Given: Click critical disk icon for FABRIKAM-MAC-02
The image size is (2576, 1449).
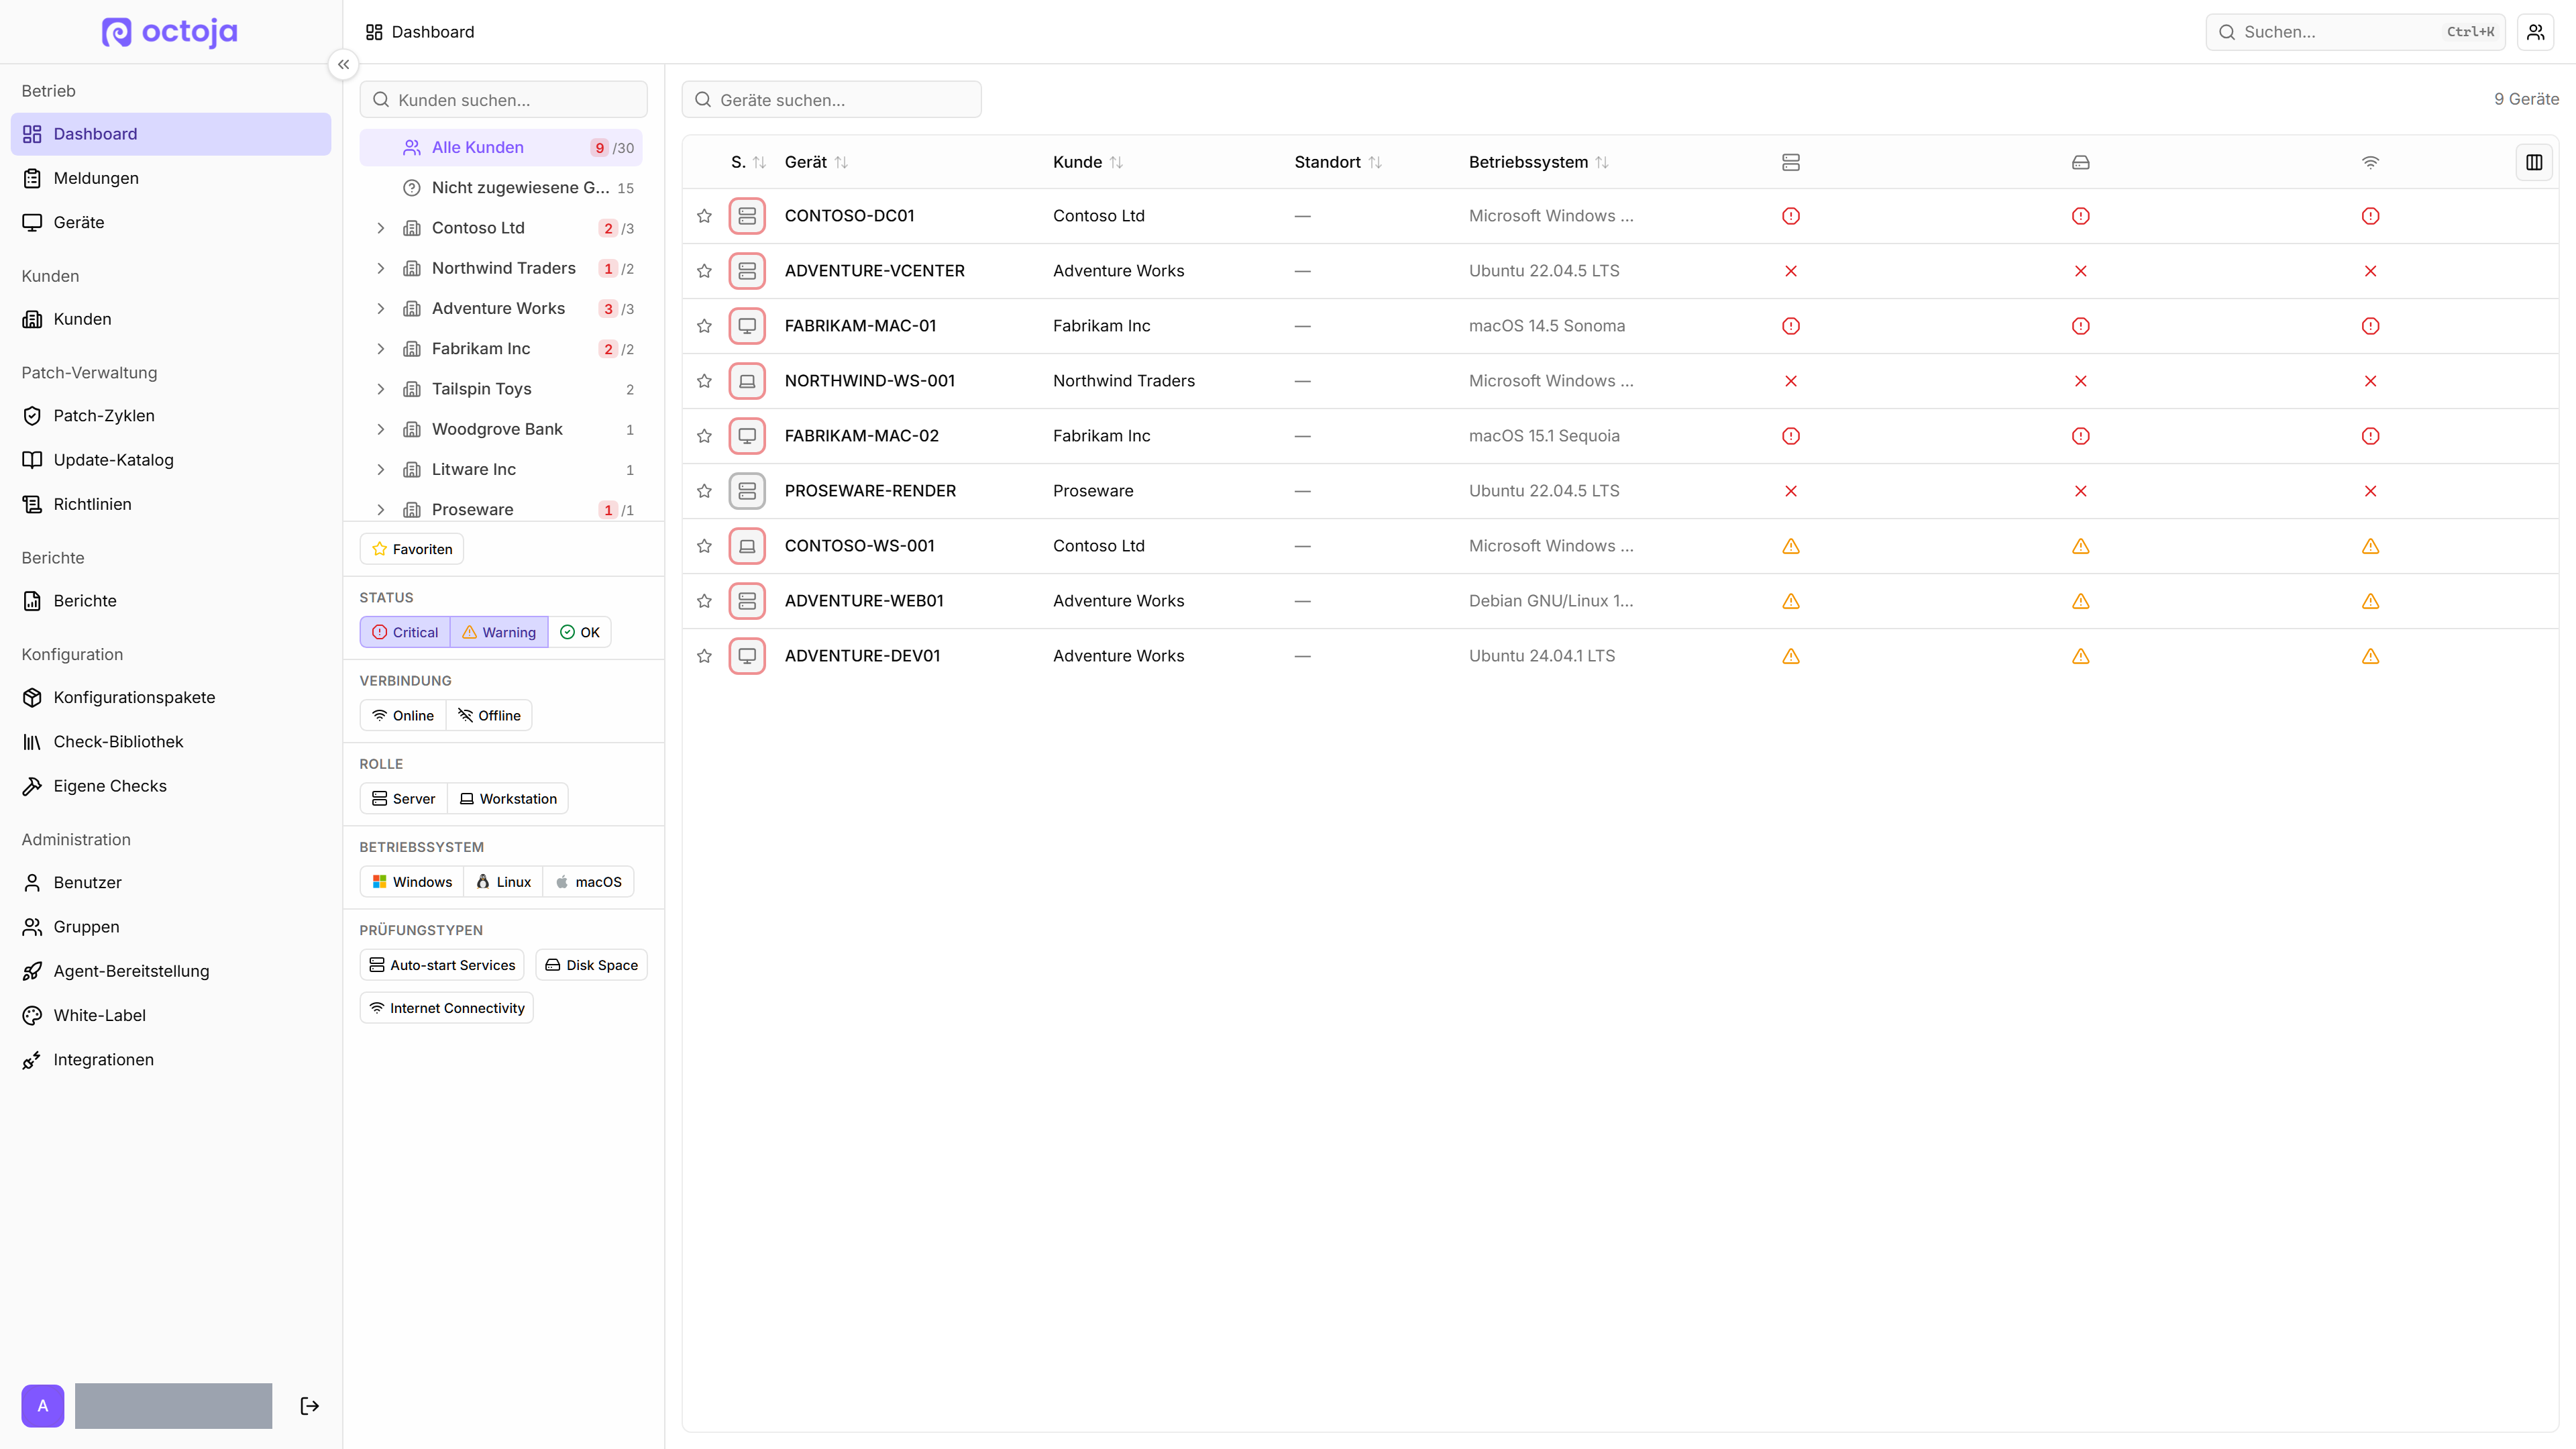Looking at the screenshot, I should [x=2081, y=436].
